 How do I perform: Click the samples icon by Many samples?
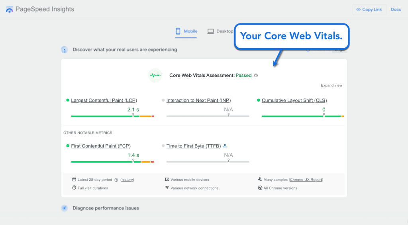click(x=260, y=179)
